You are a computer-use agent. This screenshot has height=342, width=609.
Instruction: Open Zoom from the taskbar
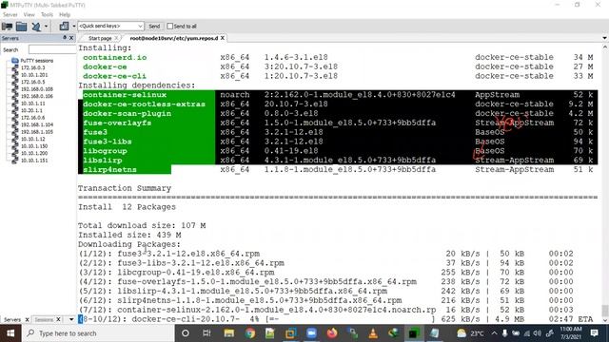[x=311, y=333]
